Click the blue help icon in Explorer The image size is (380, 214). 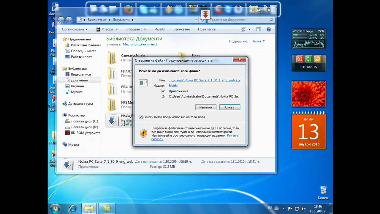click(x=269, y=29)
